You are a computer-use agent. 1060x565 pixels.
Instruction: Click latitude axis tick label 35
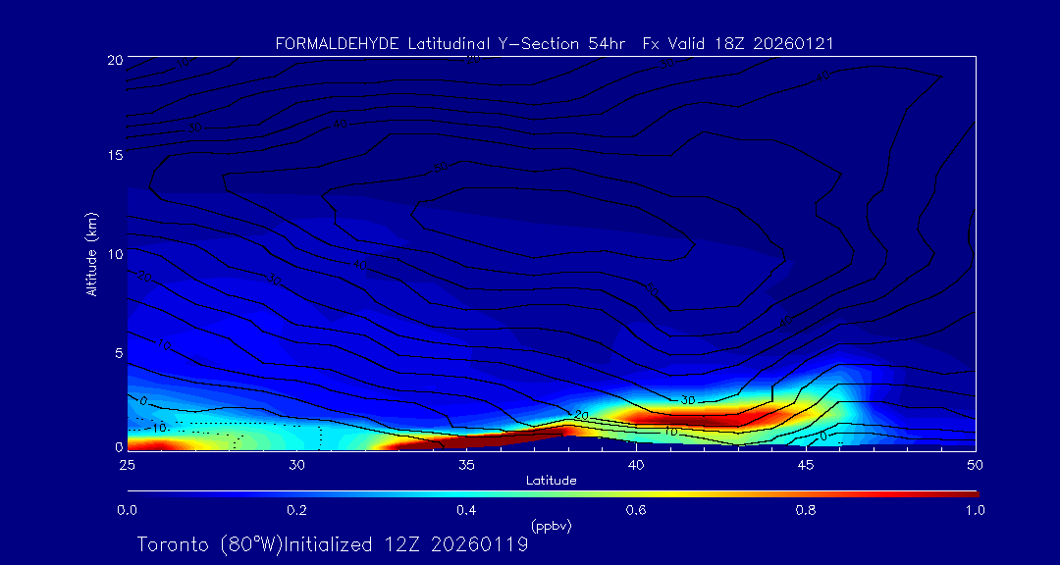coord(466,465)
